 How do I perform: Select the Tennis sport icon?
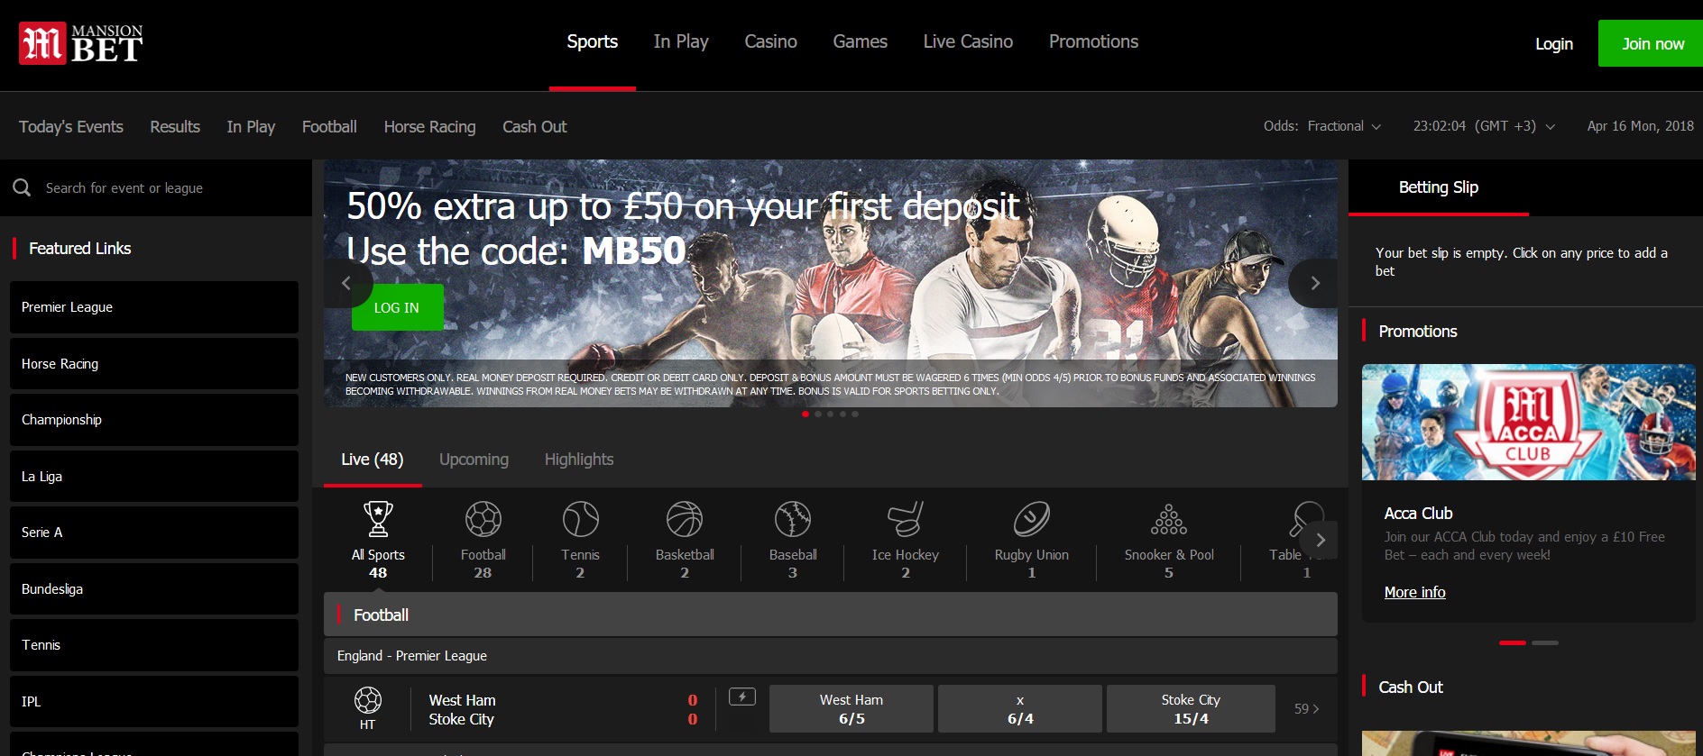[x=580, y=519]
